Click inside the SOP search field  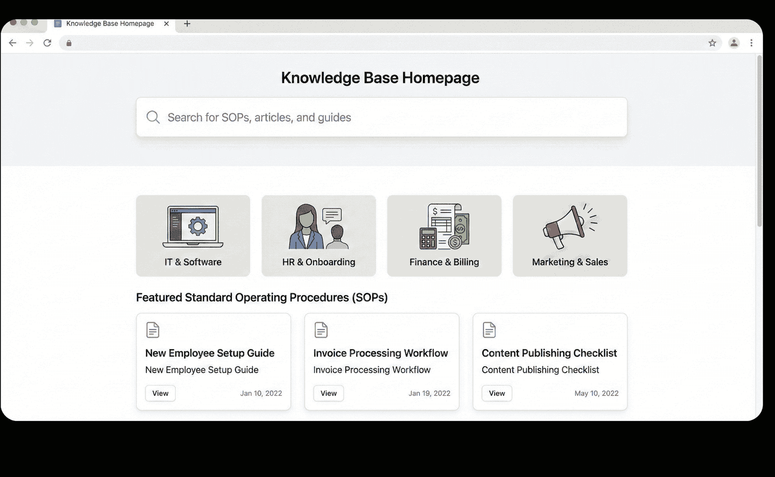coord(339,117)
